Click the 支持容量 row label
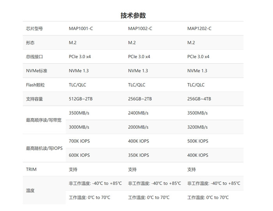273x211 pixels. 34,99
